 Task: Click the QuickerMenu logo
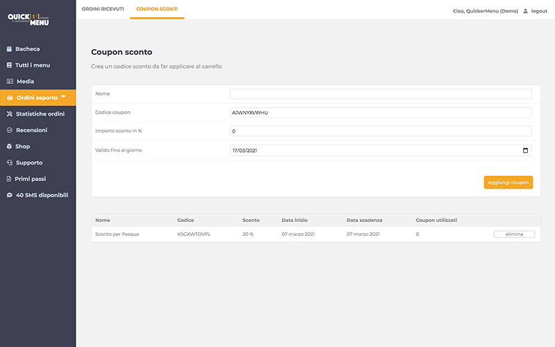pos(28,19)
